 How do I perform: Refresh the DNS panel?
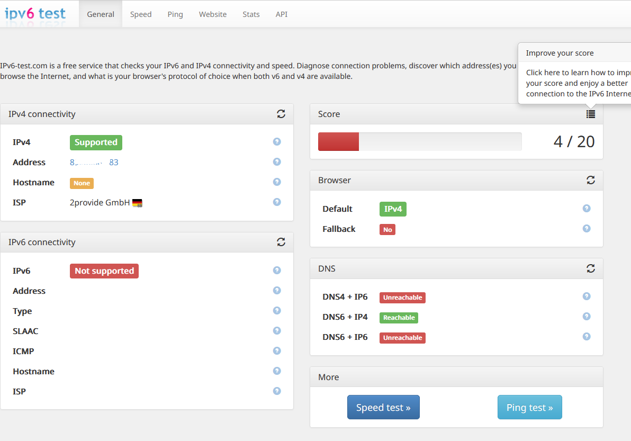[x=590, y=268]
